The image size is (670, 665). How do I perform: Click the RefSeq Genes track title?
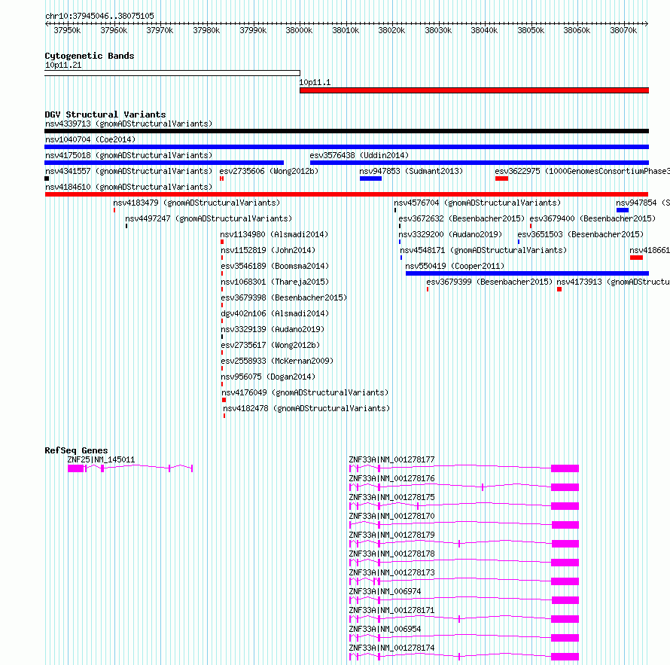76,450
